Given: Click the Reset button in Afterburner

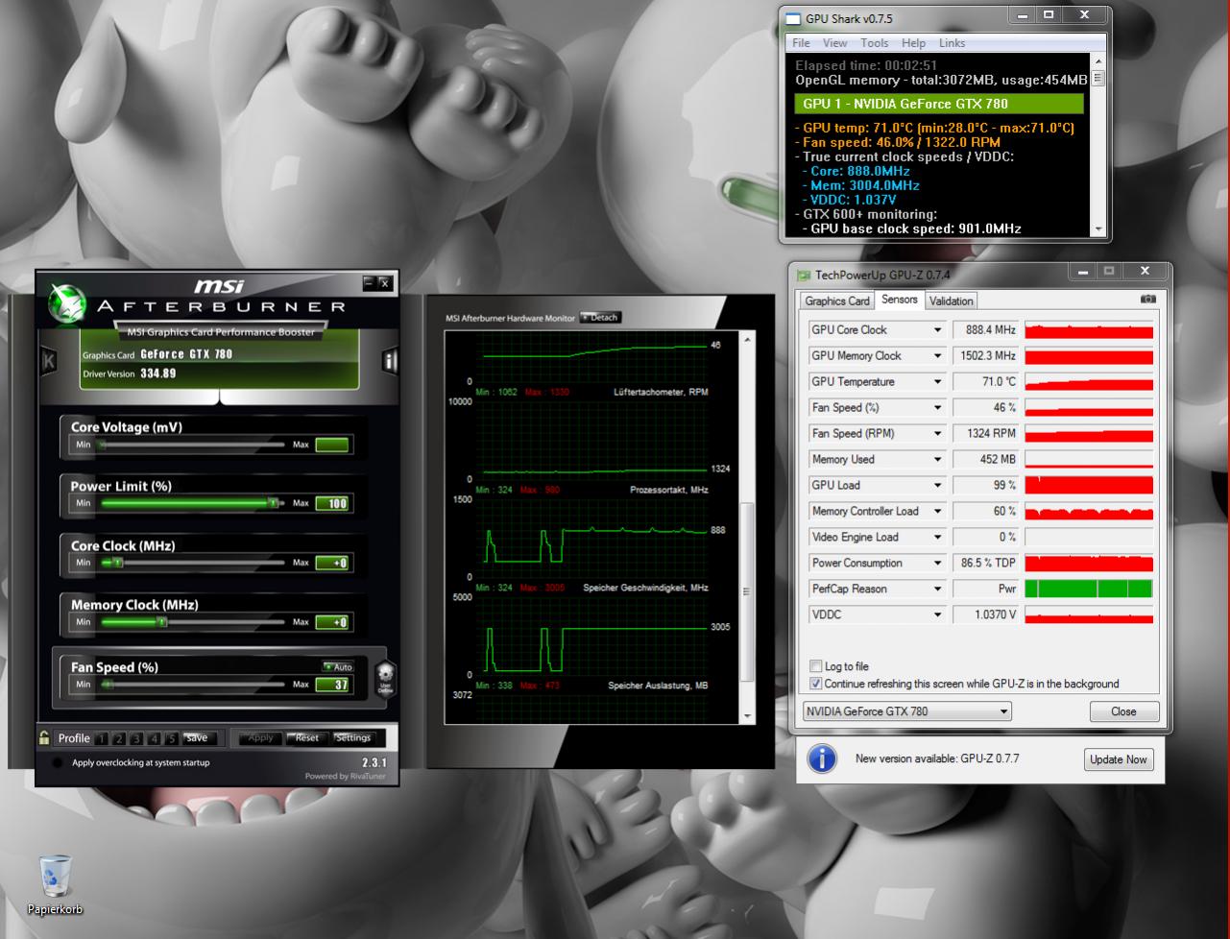Looking at the screenshot, I should pos(307,738).
